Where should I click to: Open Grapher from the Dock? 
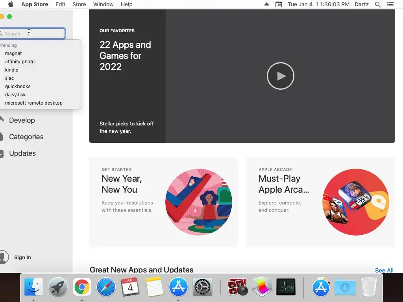tap(262, 287)
